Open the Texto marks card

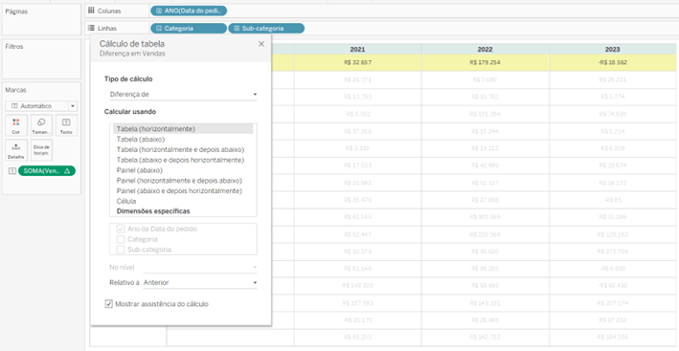[66, 125]
